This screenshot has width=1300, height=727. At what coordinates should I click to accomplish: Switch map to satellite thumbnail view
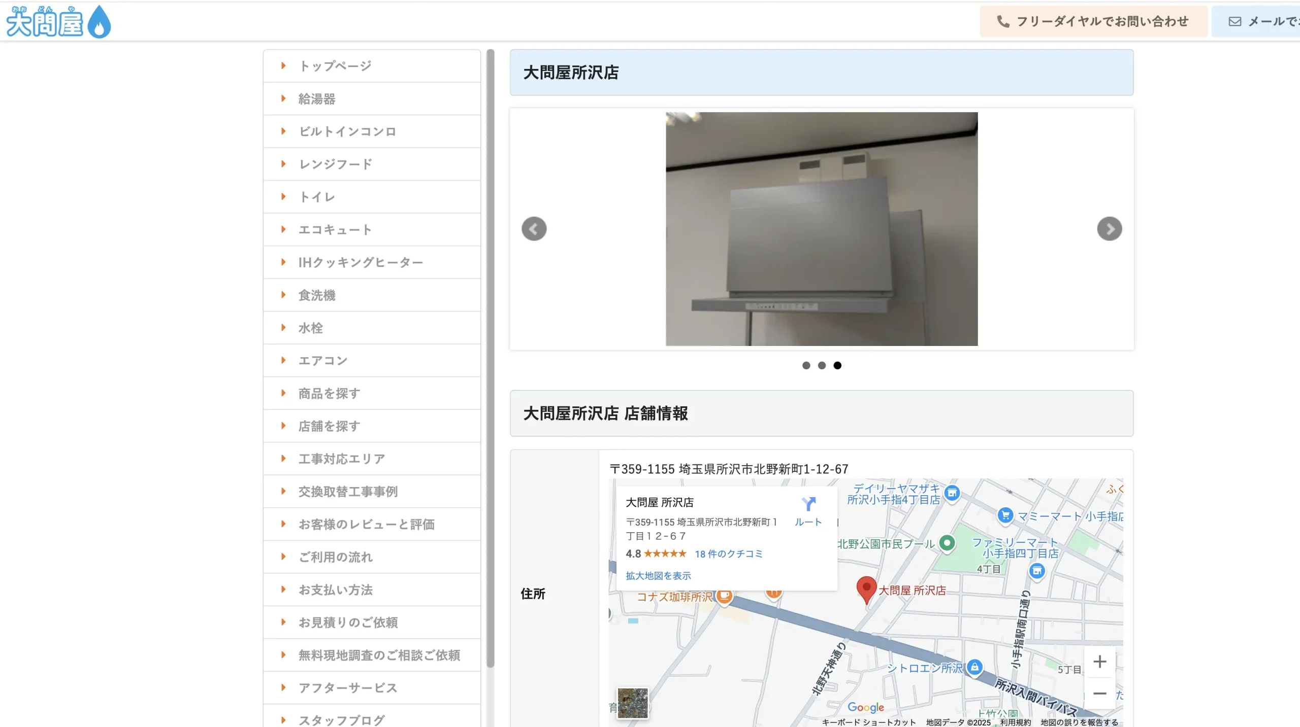[x=632, y=703]
